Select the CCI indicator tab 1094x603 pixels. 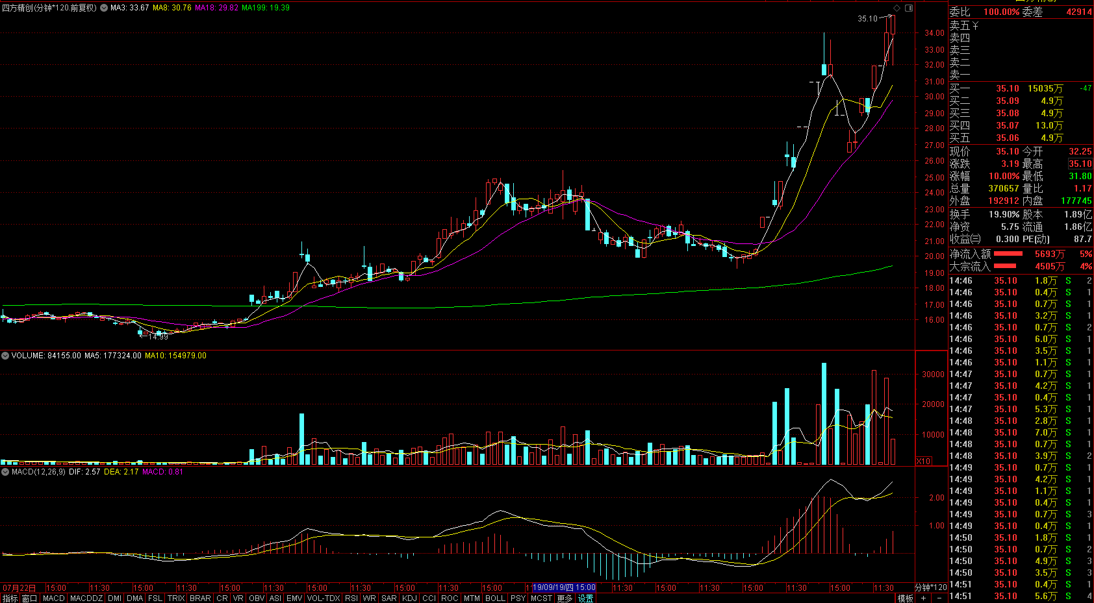[429, 598]
